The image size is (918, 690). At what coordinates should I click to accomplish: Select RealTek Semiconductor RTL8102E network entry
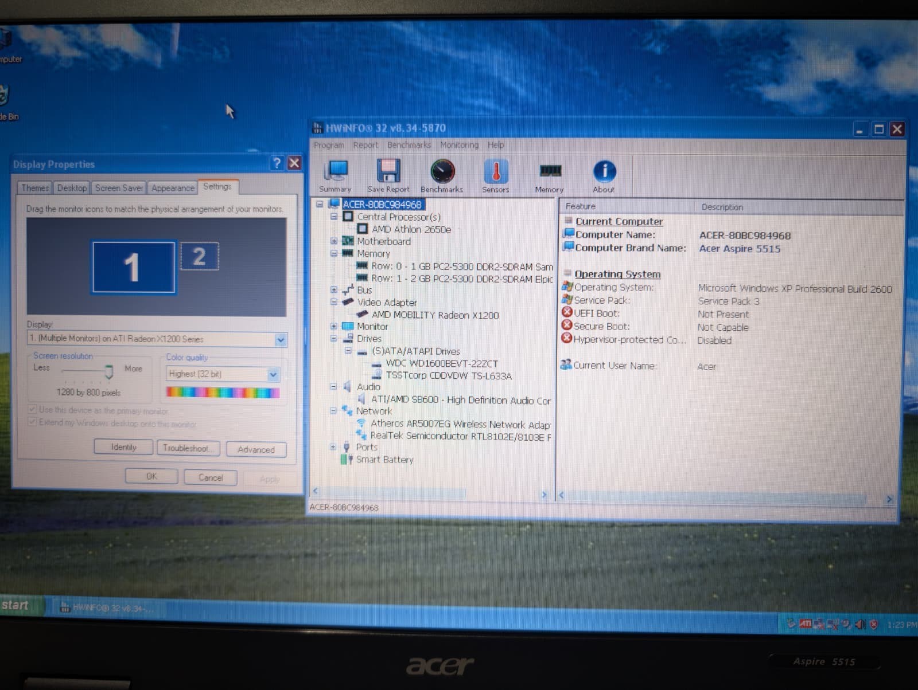[x=461, y=436]
